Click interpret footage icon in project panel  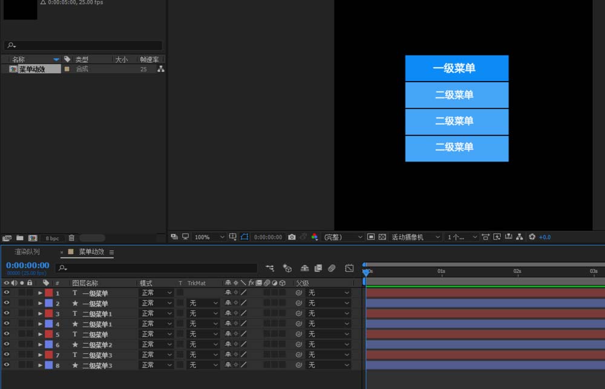pos(7,238)
